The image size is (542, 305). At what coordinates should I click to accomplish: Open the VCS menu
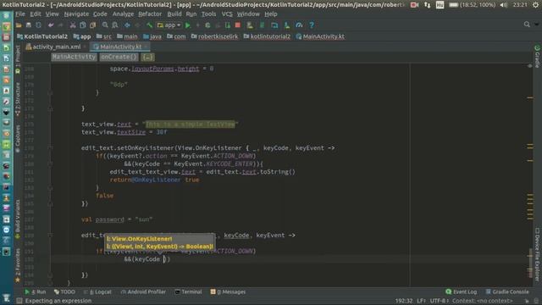click(x=227, y=14)
